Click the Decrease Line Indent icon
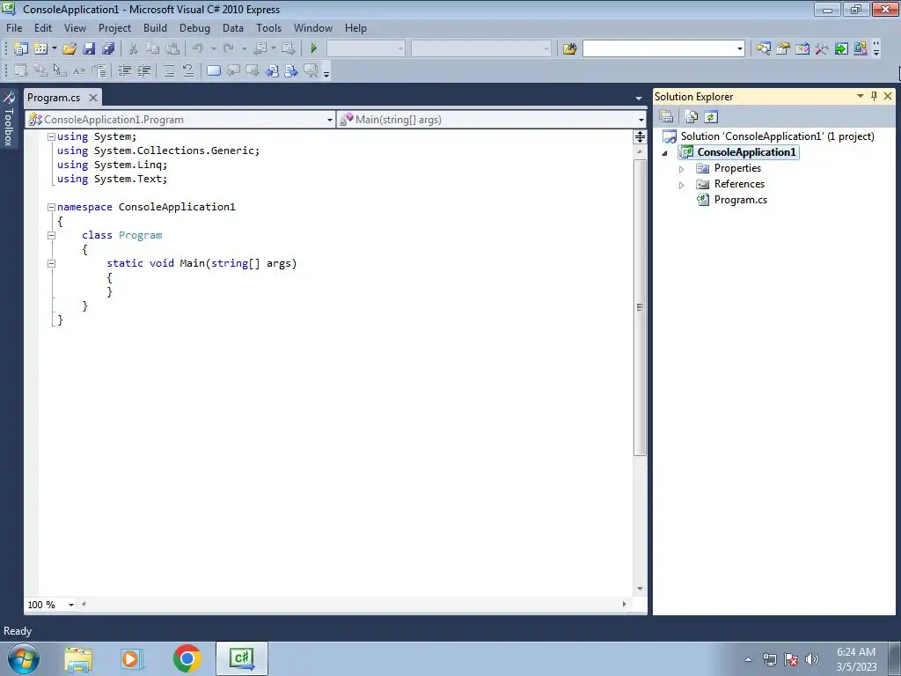 click(x=124, y=70)
